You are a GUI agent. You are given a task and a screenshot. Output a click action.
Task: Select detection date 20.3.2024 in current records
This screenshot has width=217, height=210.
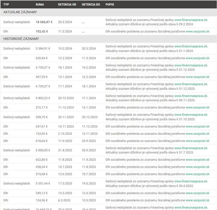point(65,22)
